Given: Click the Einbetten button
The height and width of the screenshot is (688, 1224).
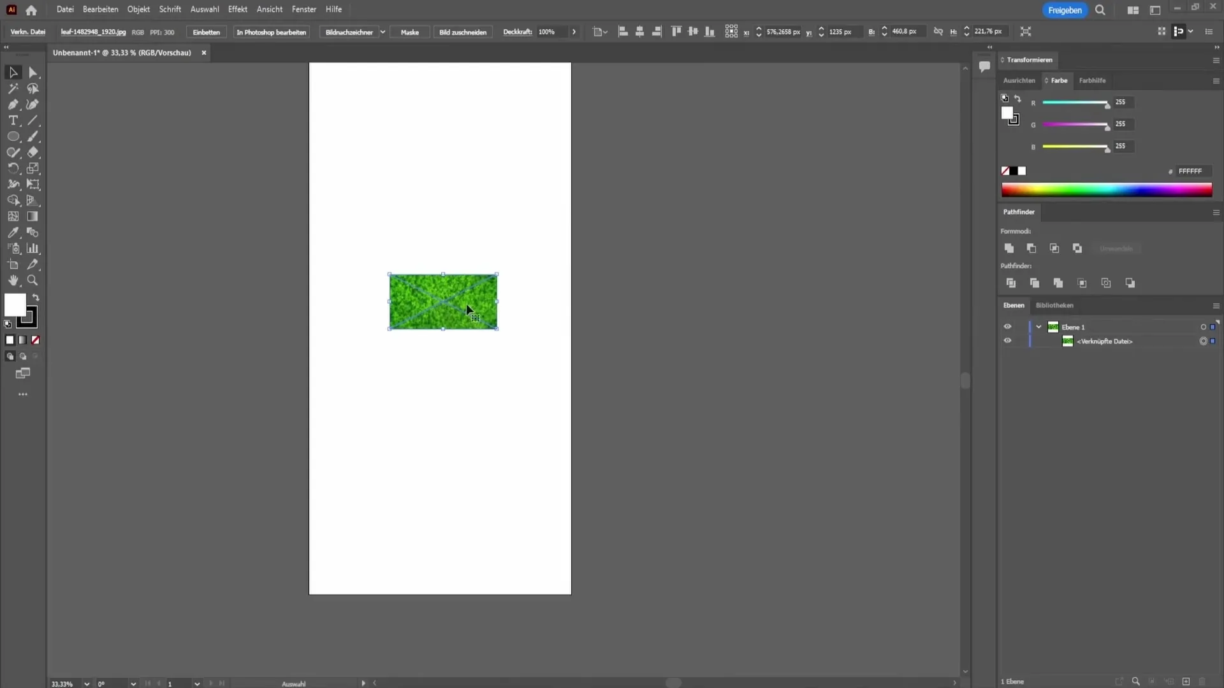Looking at the screenshot, I should click(207, 32).
